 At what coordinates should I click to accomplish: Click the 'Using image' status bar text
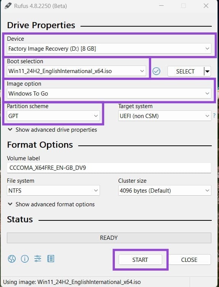tap(72, 282)
